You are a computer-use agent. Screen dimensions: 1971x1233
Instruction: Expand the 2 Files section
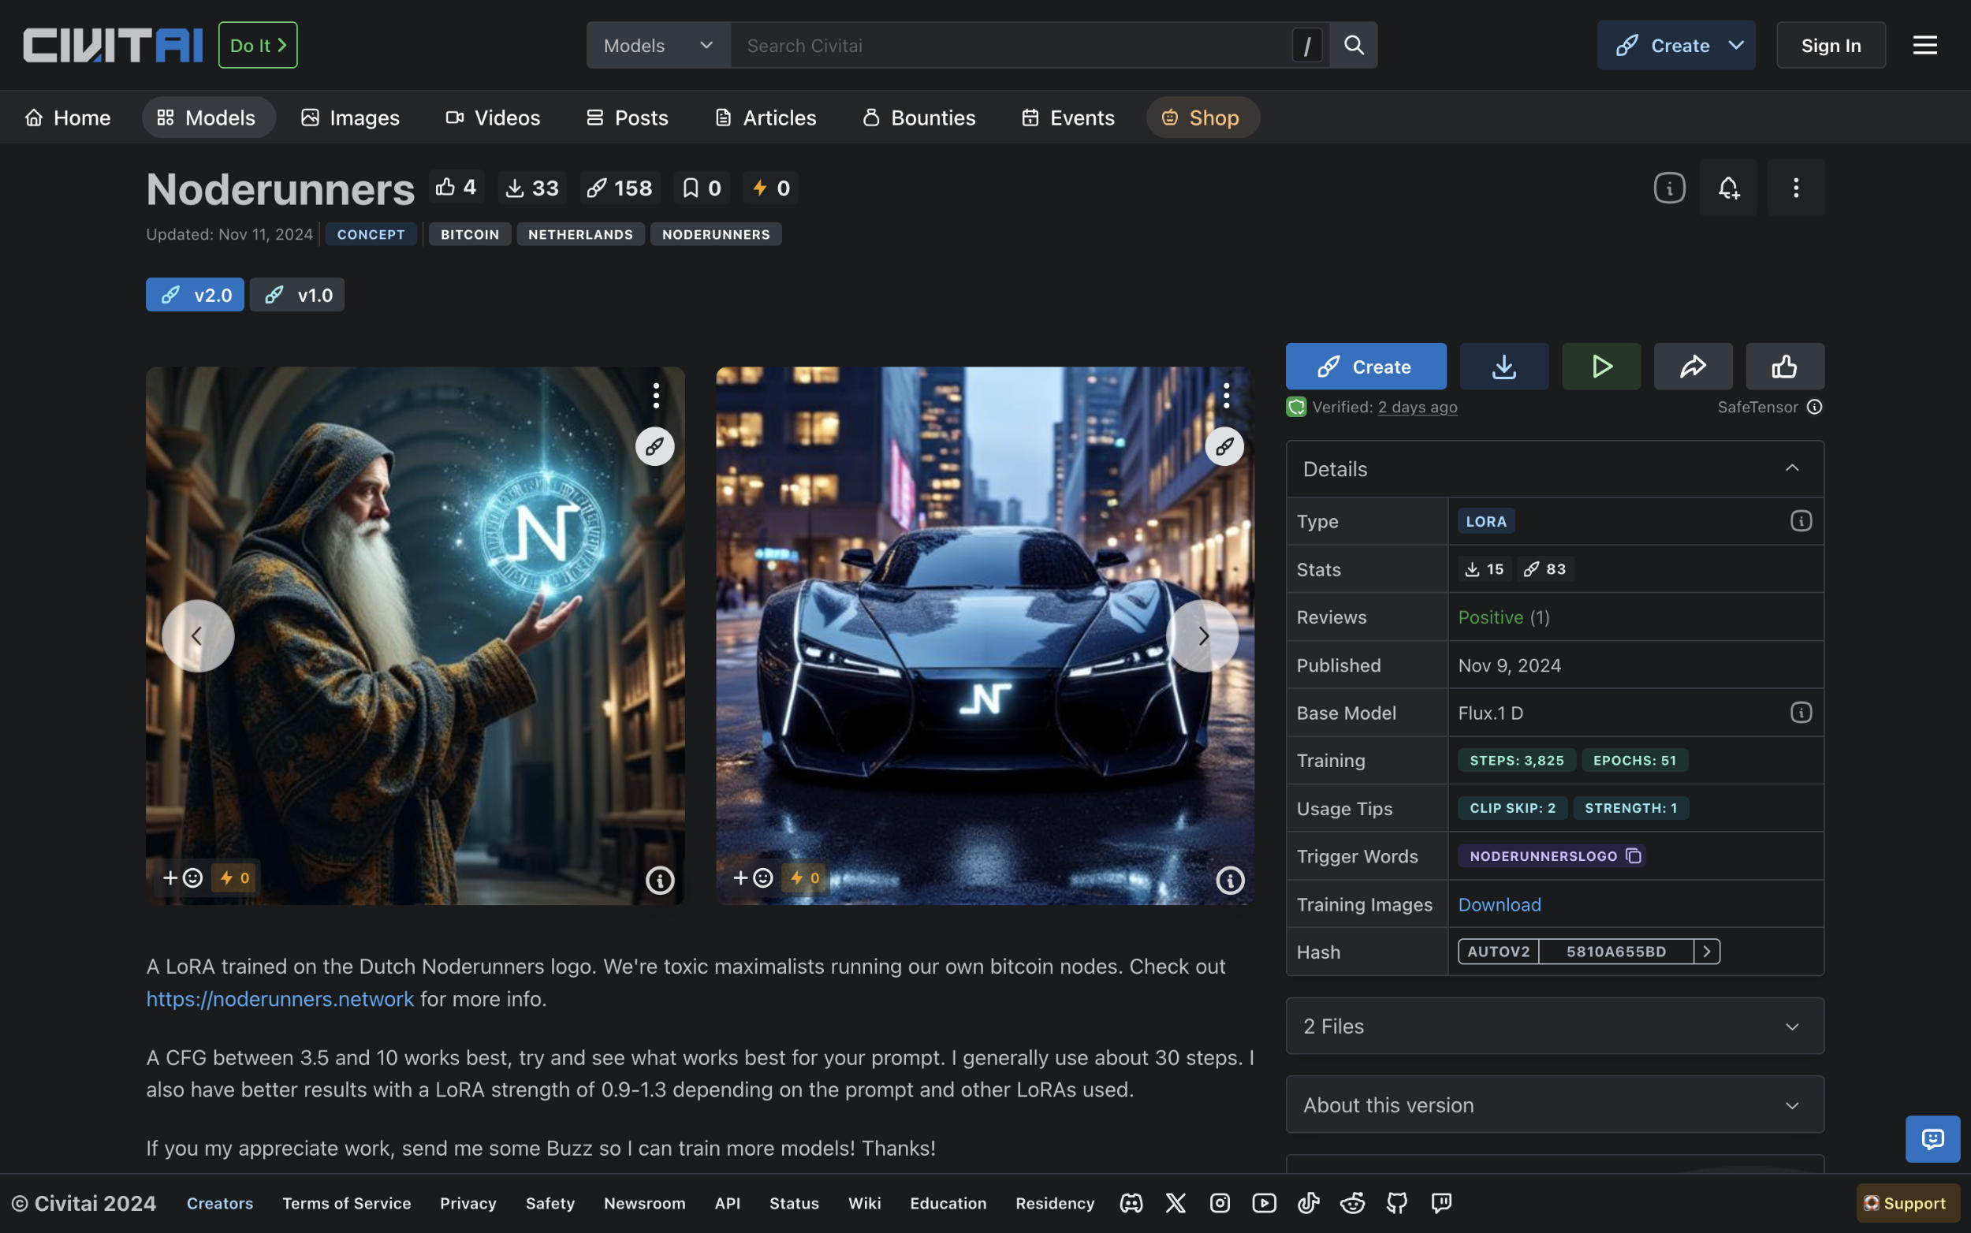(1554, 1026)
